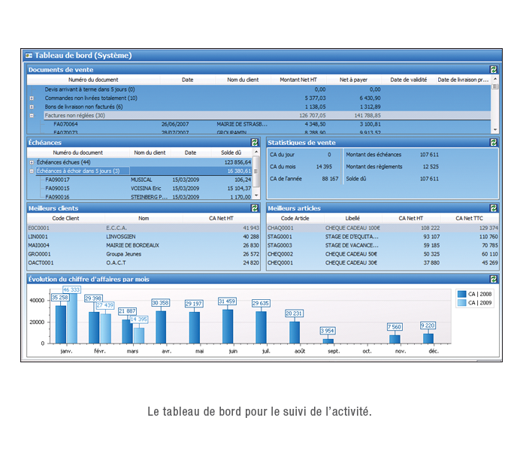Expand Bons de livraison non facturés group

click(x=32, y=107)
